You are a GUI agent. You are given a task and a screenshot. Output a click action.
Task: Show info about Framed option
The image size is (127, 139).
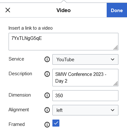click(x=47, y=125)
